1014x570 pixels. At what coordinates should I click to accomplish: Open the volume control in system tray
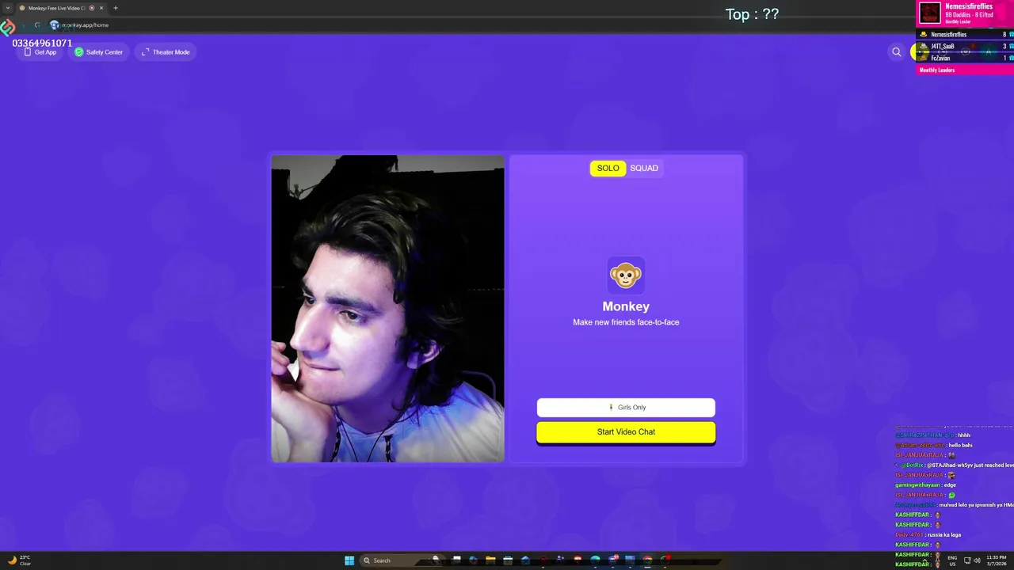point(977,560)
